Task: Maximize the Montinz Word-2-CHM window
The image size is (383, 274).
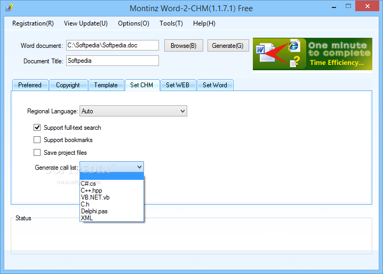Action: pos(348,6)
